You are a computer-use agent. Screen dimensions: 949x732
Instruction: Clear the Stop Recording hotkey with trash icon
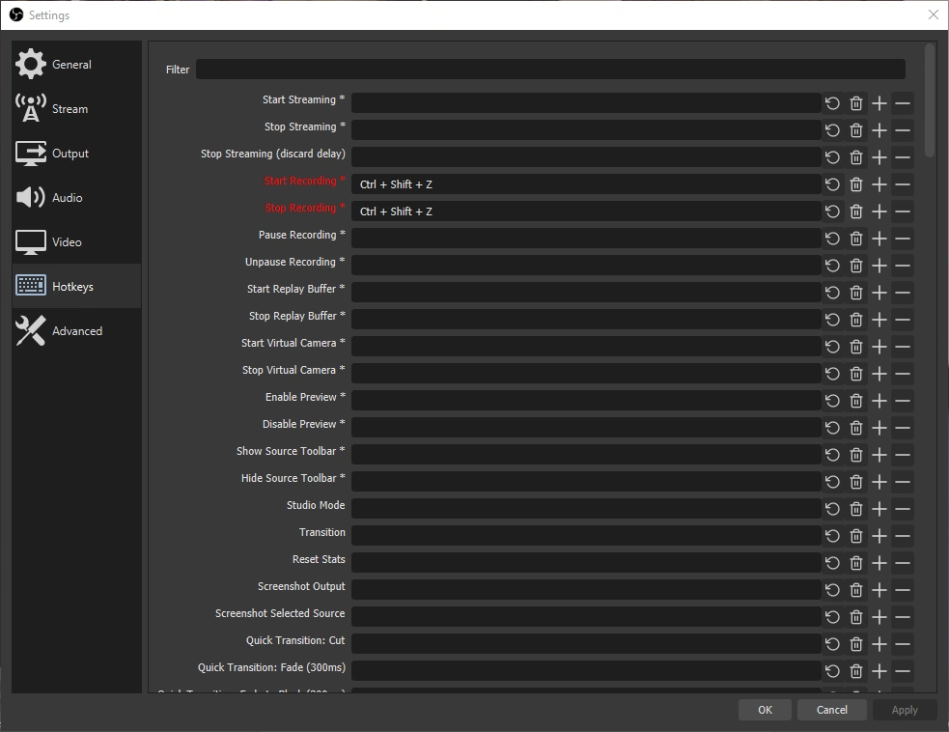pos(856,211)
